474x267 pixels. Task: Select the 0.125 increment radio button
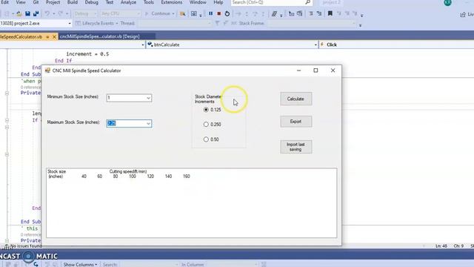(x=206, y=110)
